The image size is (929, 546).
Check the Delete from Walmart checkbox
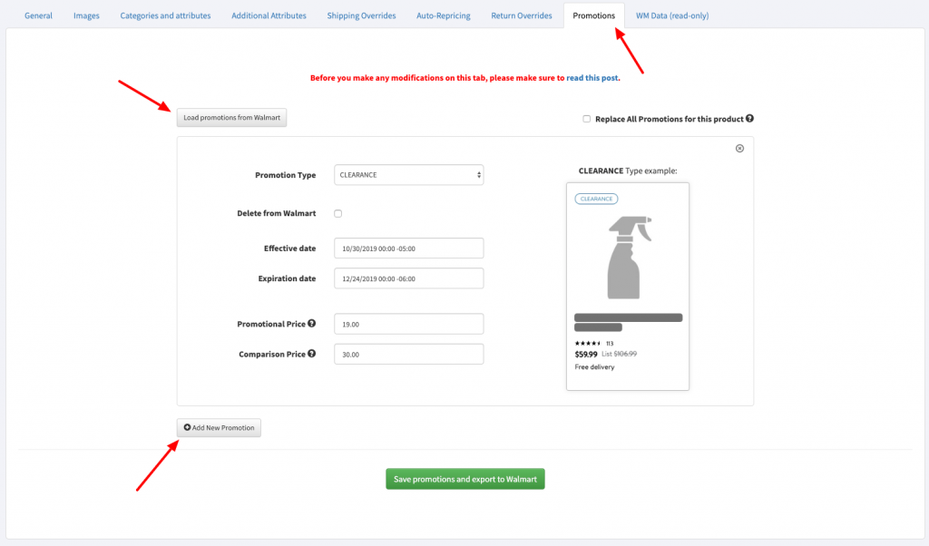337,213
